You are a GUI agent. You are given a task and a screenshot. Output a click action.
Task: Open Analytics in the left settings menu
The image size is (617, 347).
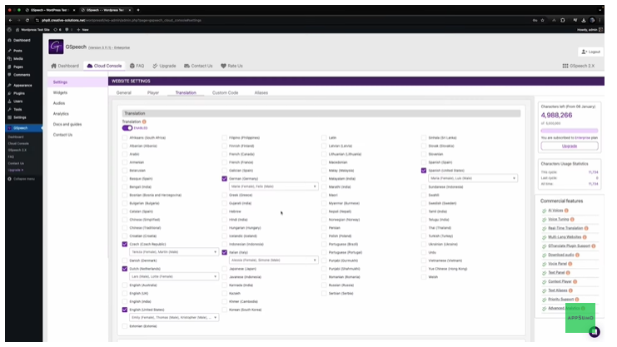point(61,113)
